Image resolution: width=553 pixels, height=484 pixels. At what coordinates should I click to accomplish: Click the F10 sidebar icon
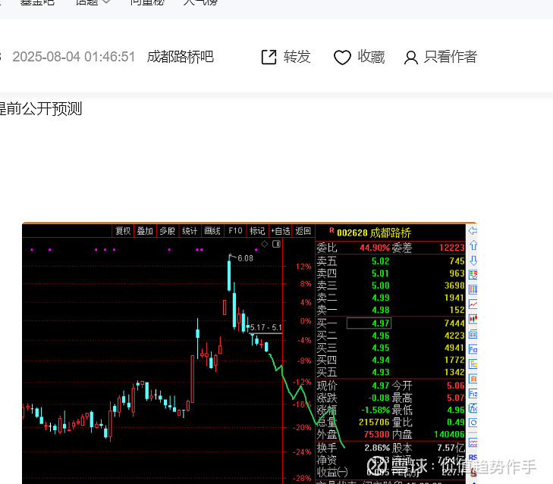point(473,349)
